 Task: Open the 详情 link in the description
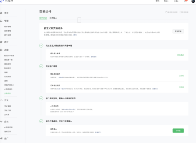[75, 35]
